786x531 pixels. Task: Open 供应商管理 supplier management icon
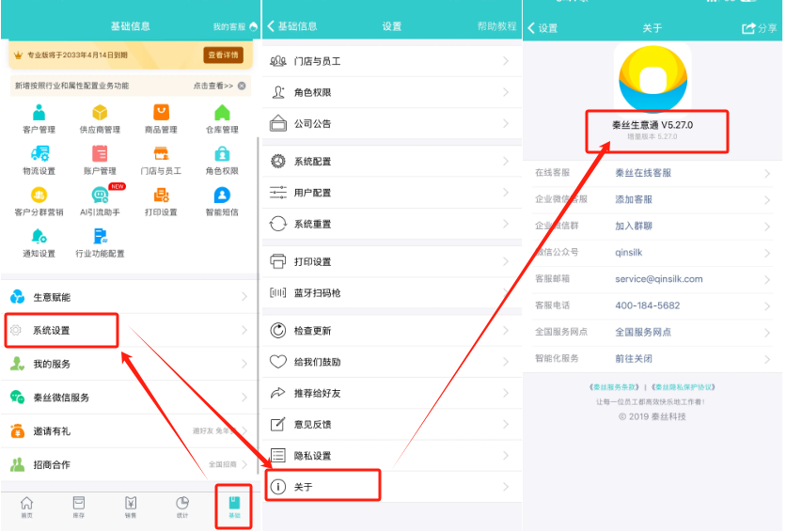100,113
